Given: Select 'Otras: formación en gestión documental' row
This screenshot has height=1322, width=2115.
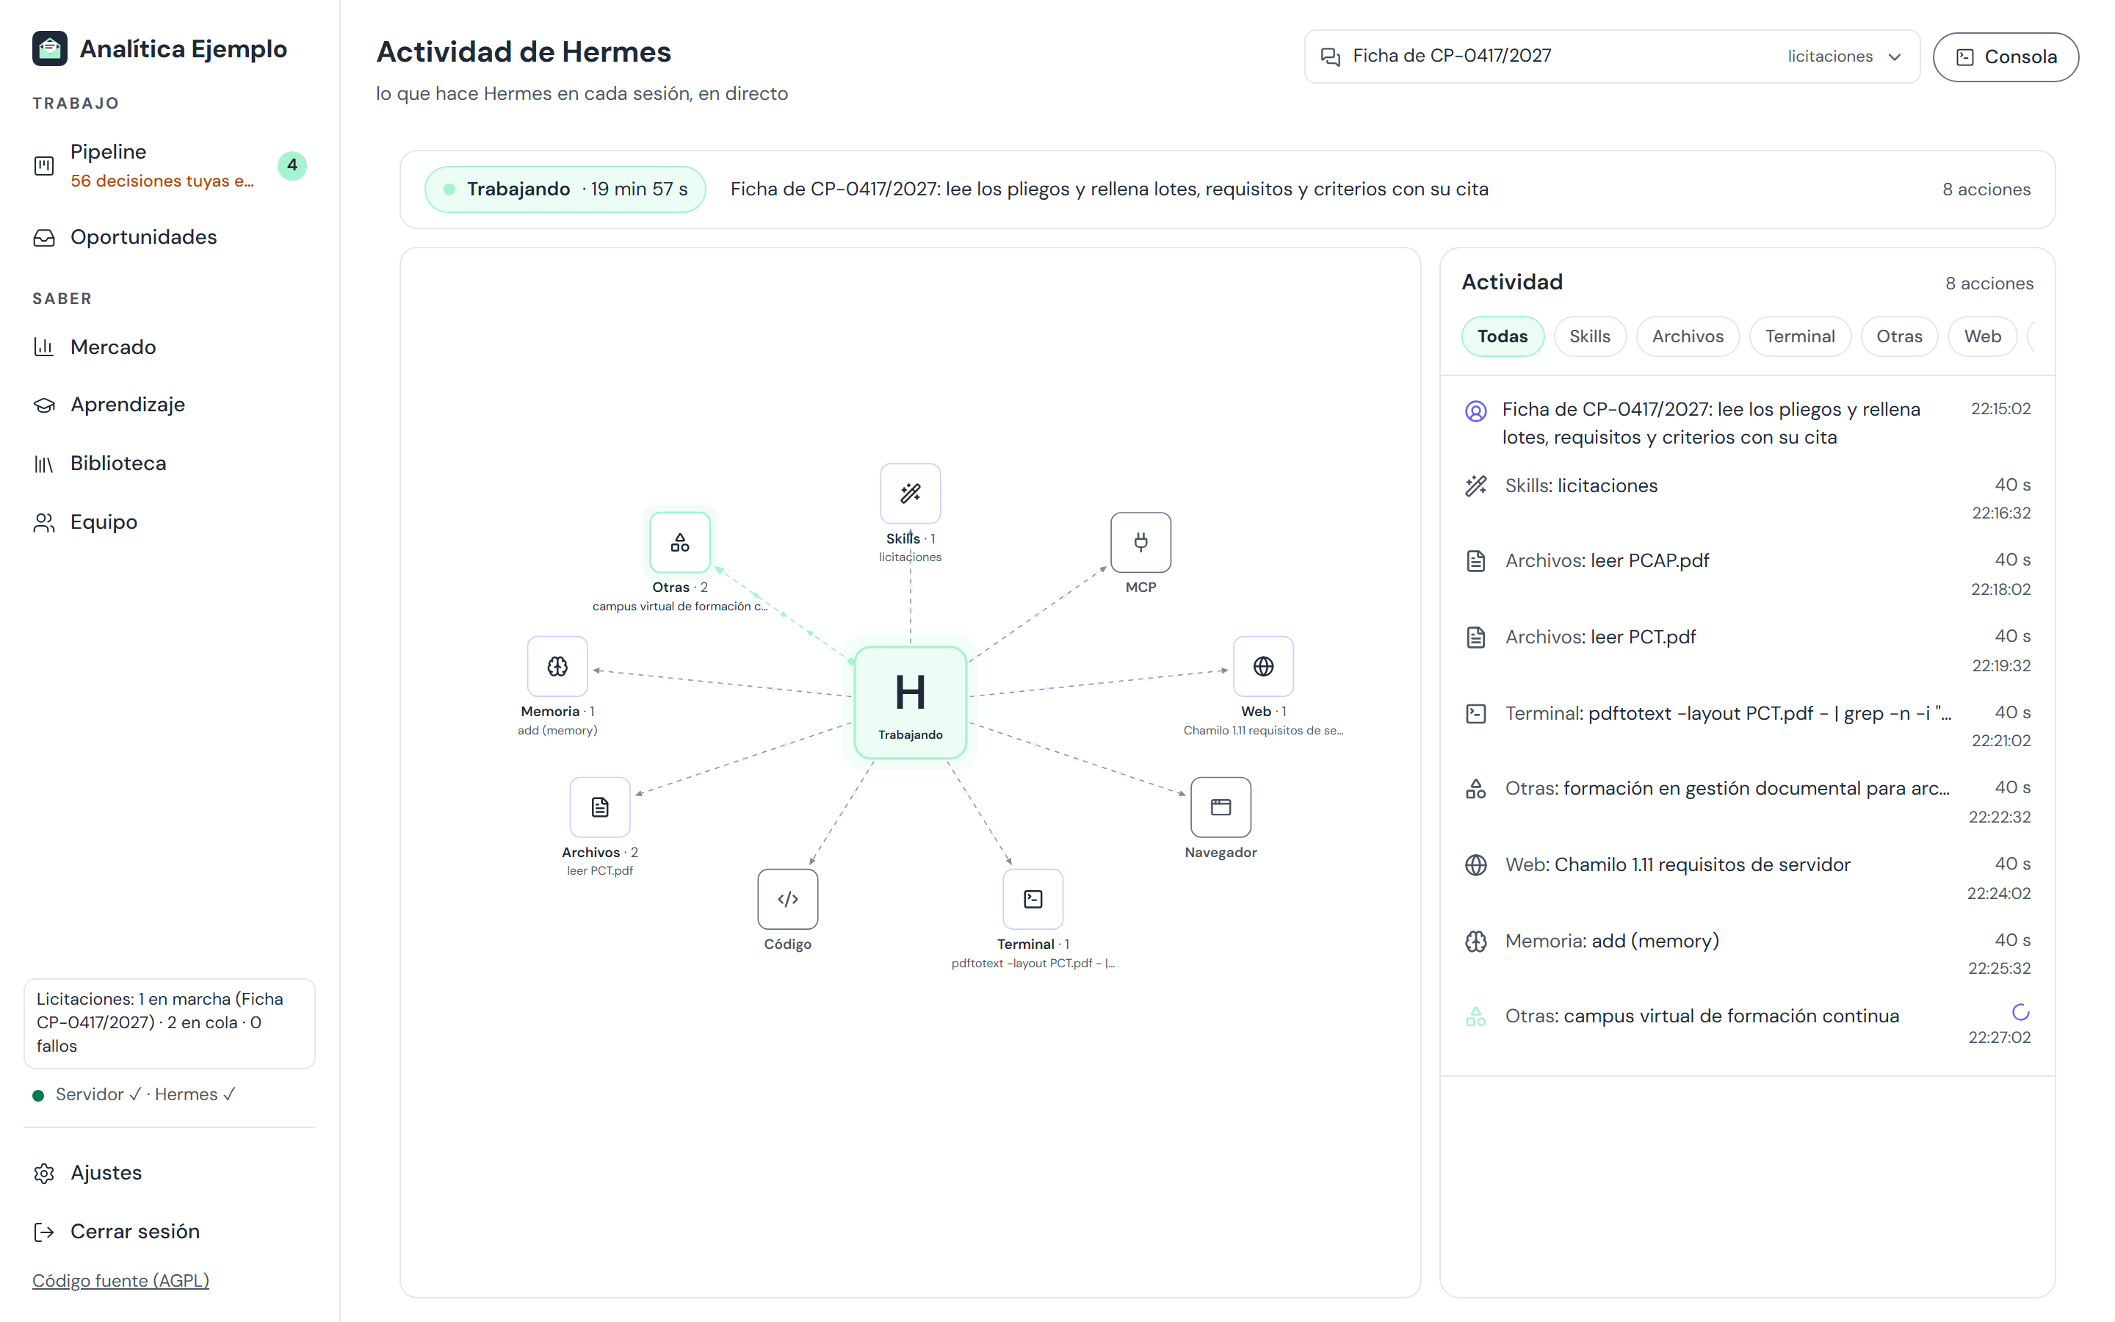Looking at the screenshot, I should coord(1747,801).
